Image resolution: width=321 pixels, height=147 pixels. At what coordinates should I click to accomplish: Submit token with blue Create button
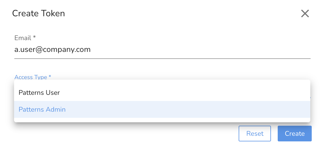tap(295, 134)
